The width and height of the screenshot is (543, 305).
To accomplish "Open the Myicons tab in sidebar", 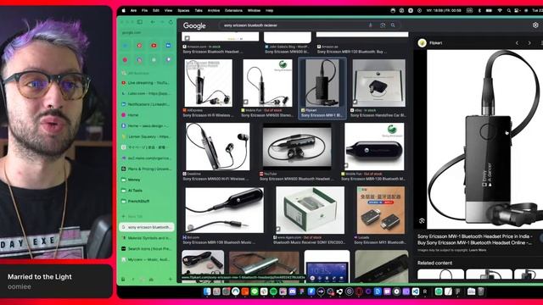I will 147,259.
